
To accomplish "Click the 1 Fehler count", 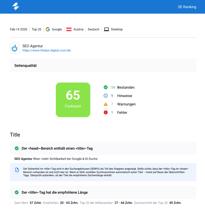I will coord(112,112).
